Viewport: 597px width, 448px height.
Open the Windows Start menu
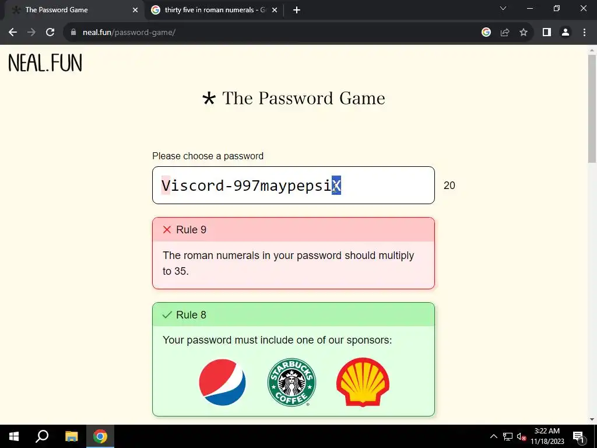click(14, 436)
